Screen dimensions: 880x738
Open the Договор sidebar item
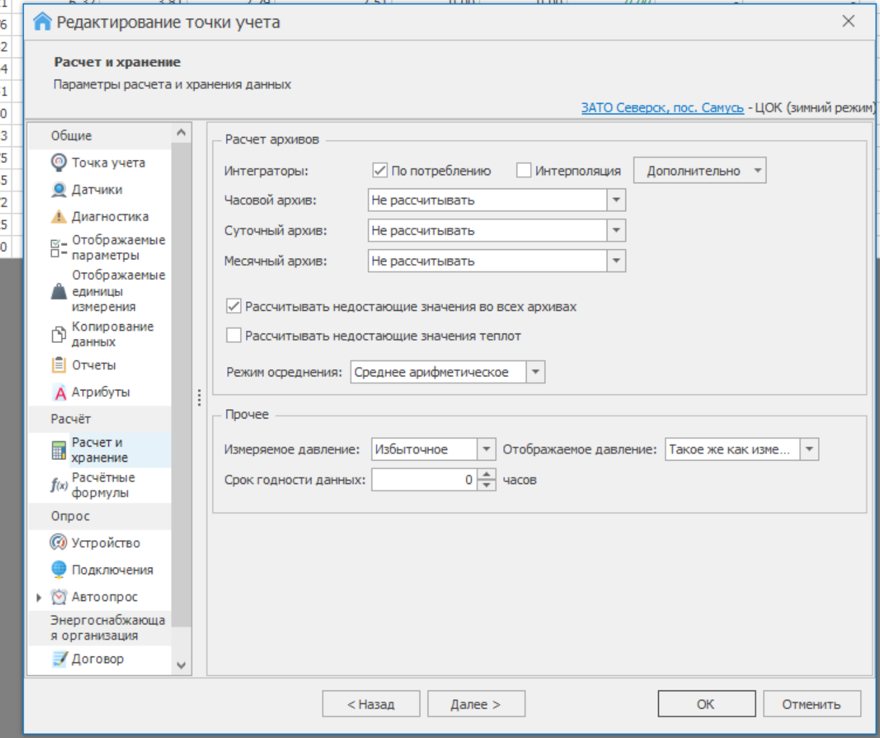tap(98, 659)
